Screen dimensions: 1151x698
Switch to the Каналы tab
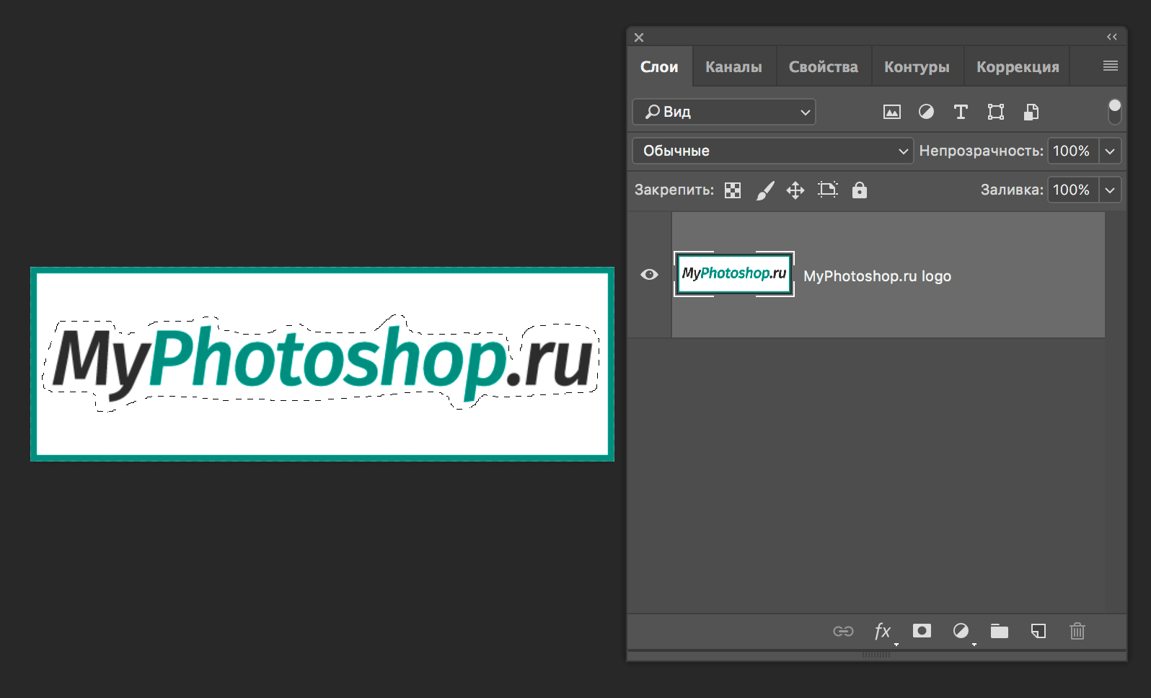click(733, 67)
